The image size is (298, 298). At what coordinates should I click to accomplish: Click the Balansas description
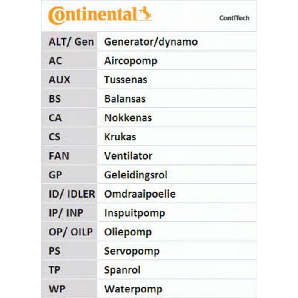coord(125,99)
